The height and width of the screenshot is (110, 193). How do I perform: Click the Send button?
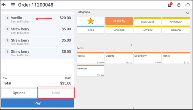tap(56, 93)
